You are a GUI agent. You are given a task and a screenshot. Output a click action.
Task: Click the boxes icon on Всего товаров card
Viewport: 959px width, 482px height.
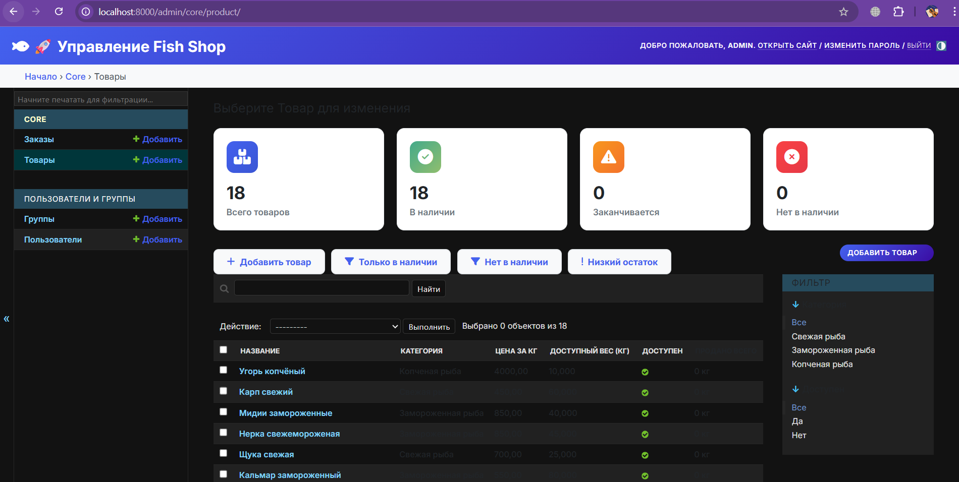tap(242, 157)
